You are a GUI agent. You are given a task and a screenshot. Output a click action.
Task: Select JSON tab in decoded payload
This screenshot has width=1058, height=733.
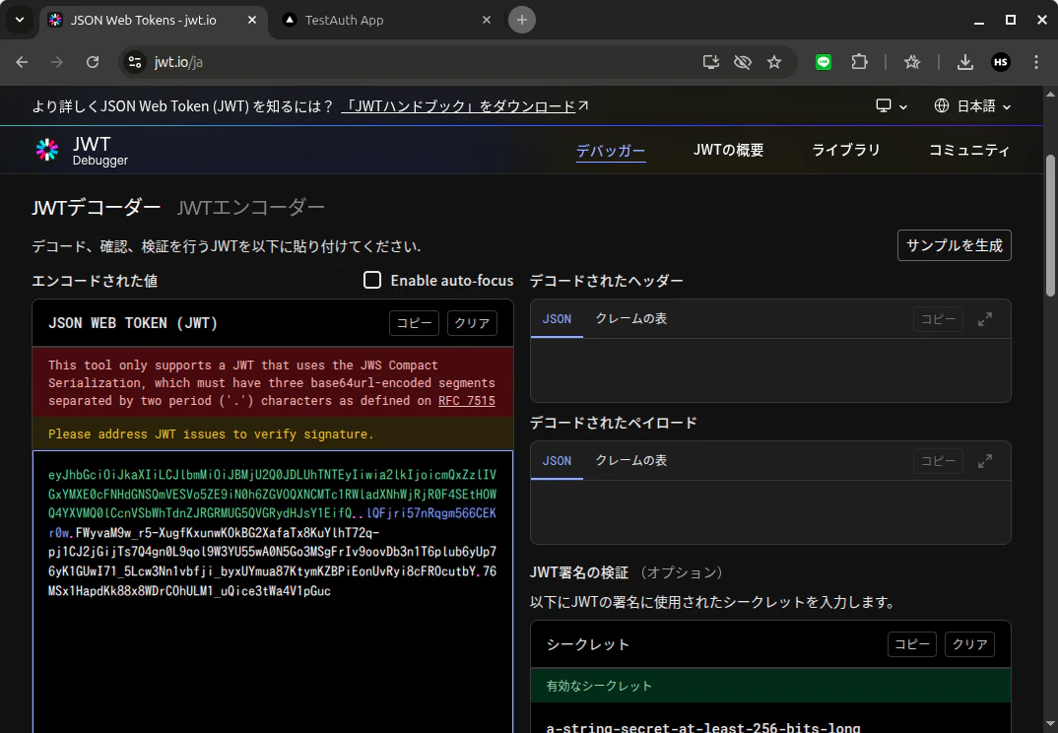[557, 460]
